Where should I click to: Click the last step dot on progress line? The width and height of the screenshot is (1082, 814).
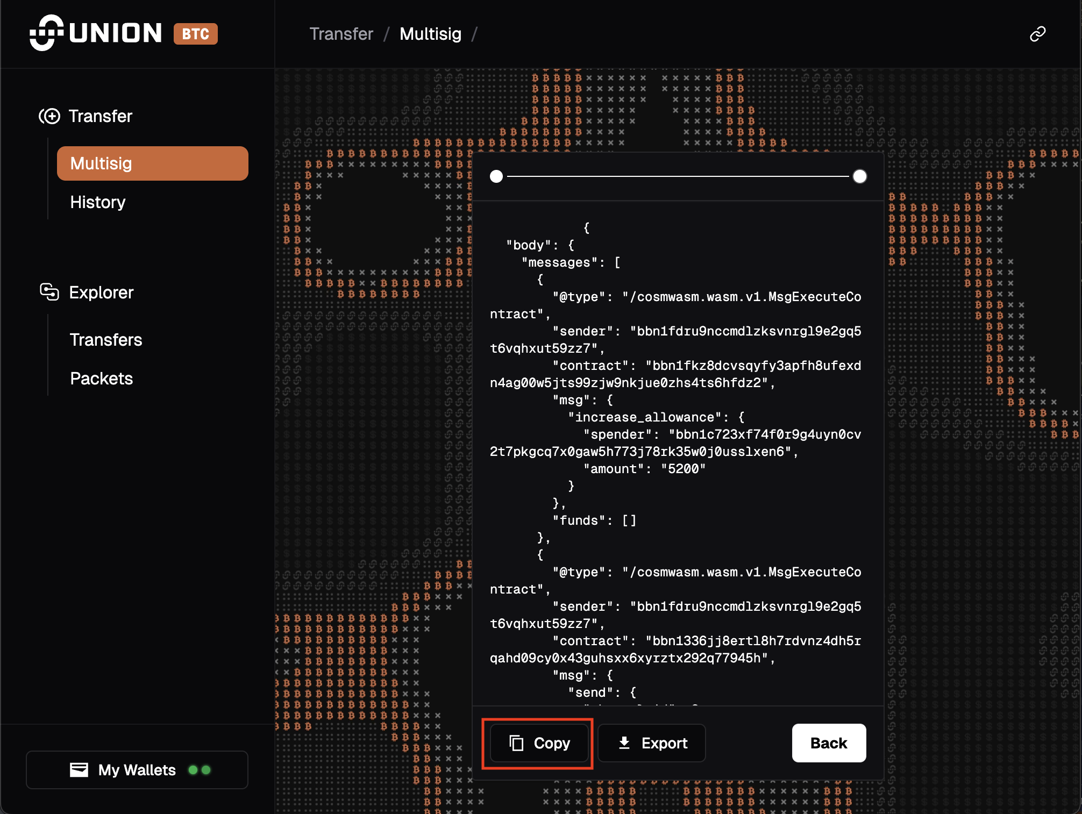tap(859, 176)
